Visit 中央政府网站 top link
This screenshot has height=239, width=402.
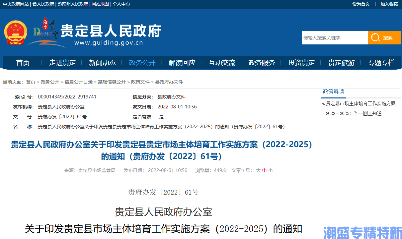[x=16, y=4]
